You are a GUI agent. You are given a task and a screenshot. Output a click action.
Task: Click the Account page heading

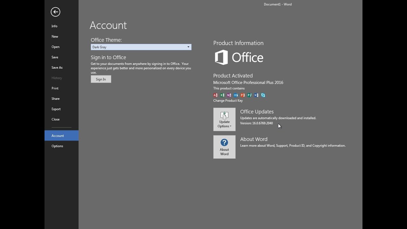point(108,25)
